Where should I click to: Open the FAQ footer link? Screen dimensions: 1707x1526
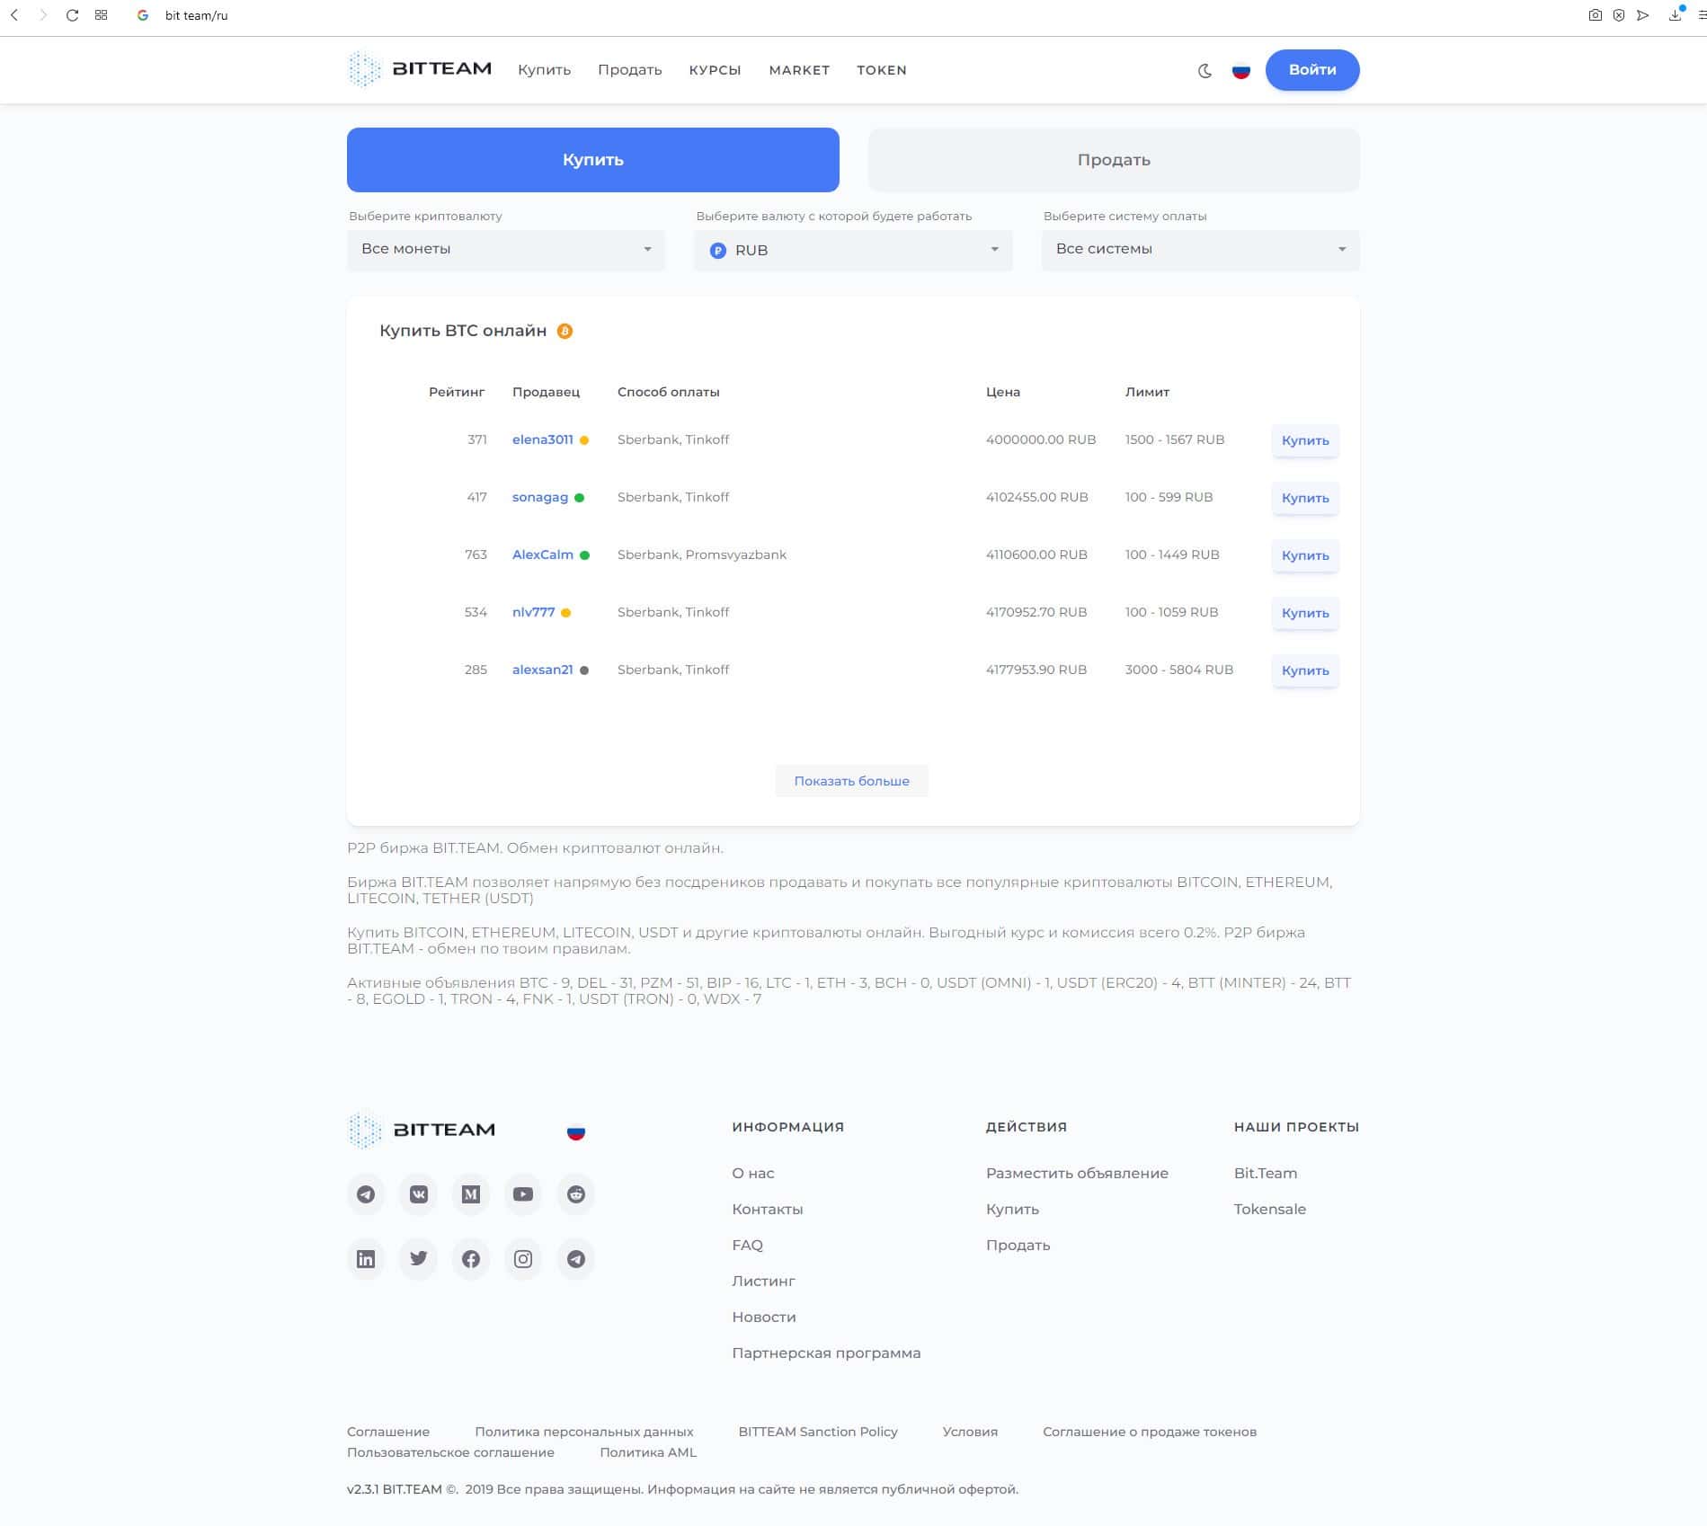tap(748, 1245)
